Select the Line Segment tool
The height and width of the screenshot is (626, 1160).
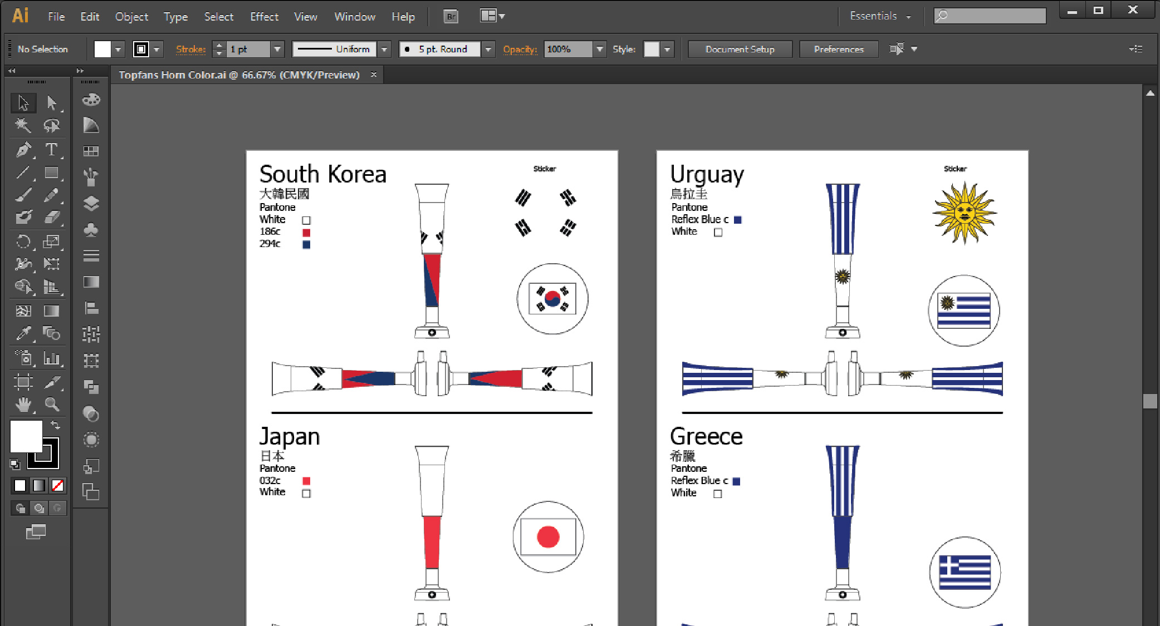point(23,172)
